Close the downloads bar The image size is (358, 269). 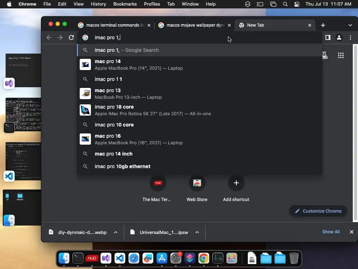[352, 232]
